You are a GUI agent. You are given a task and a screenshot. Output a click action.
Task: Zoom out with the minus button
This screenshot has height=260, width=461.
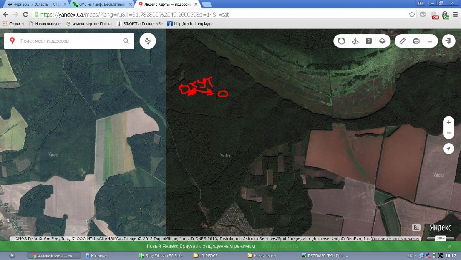(x=448, y=133)
